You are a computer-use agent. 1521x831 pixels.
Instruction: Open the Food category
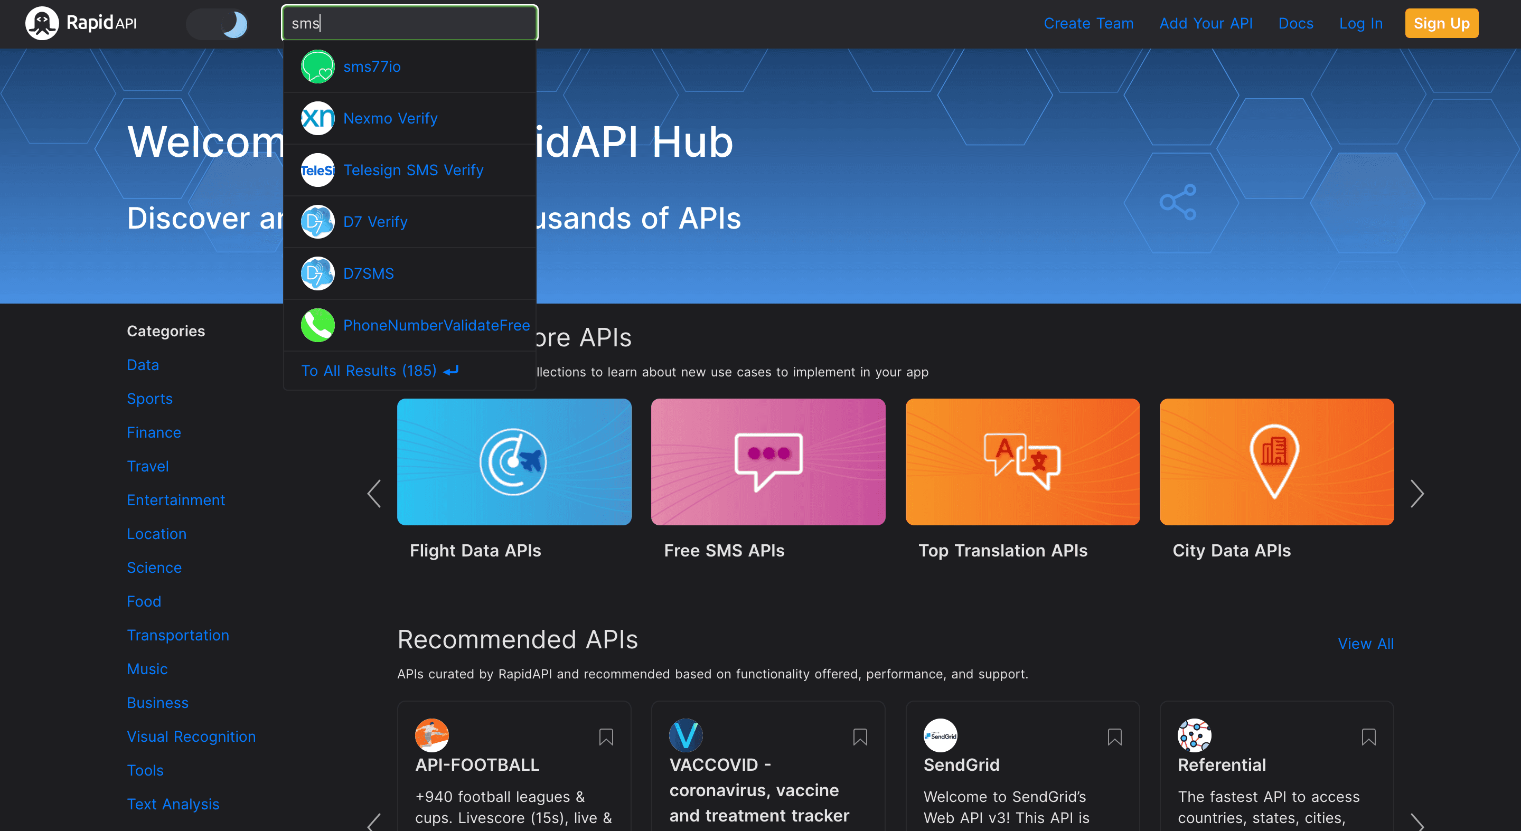[144, 601]
